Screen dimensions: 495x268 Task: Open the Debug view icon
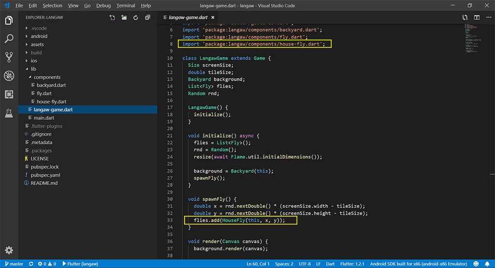(x=9, y=76)
